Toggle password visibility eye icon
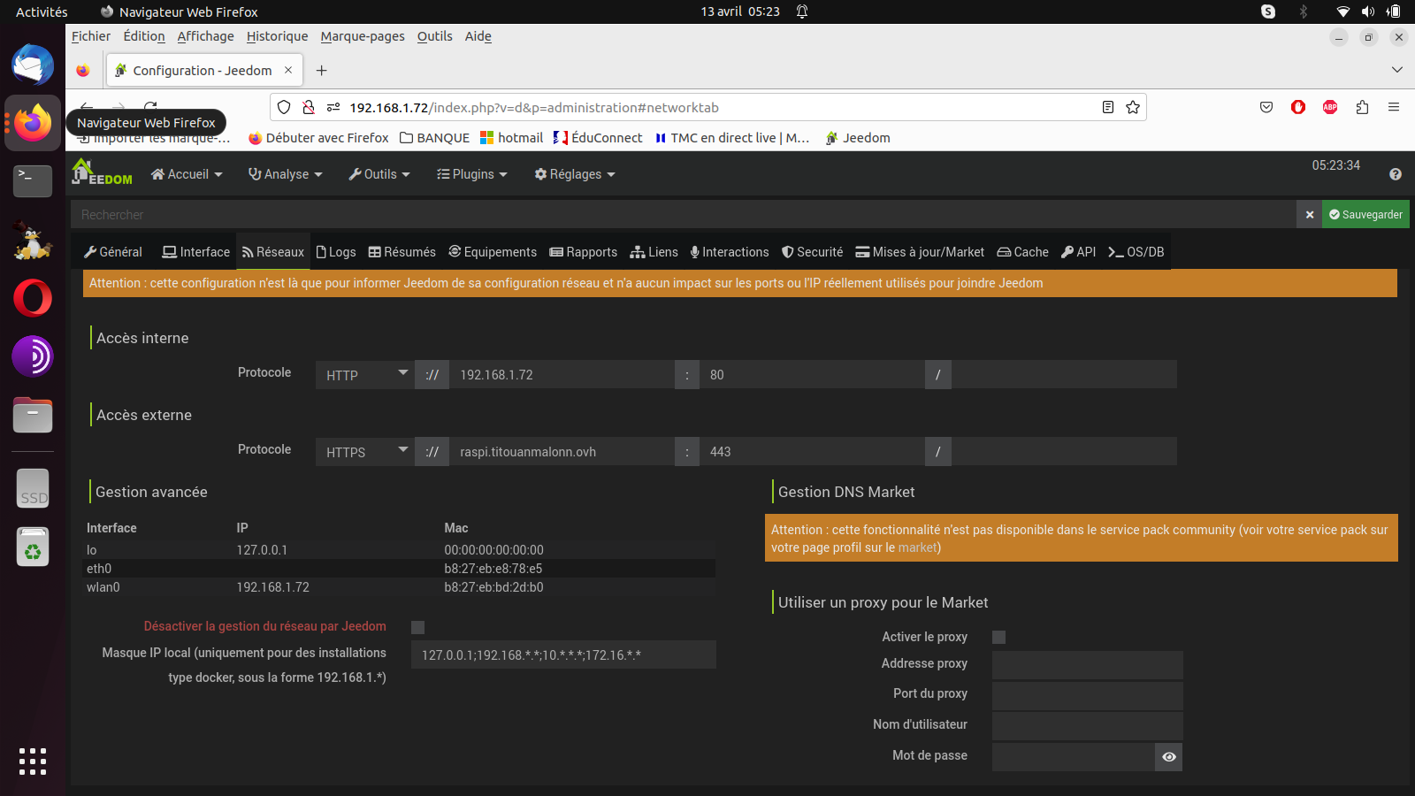The image size is (1415, 796). pyautogui.click(x=1168, y=757)
